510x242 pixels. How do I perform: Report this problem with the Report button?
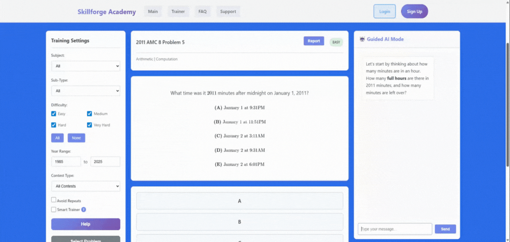tap(314, 41)
